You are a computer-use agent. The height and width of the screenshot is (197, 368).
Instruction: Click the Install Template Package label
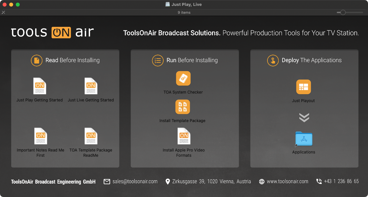tap(182, 120)
